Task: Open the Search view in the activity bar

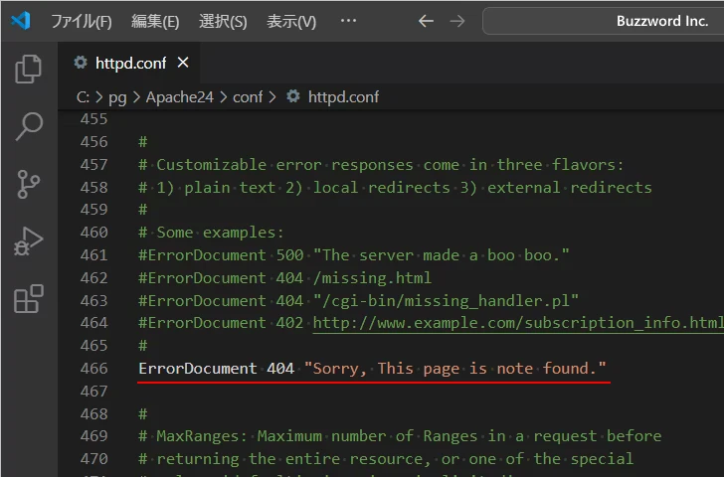Action: pyautogui.click(x=29, y=126)
